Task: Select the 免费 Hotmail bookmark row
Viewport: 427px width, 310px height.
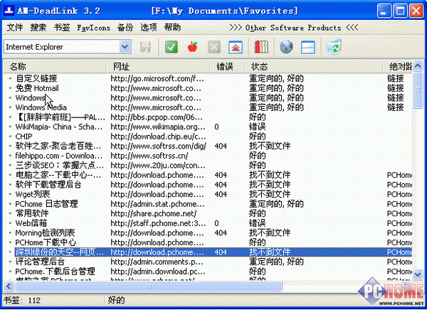Action: [x=208, y=88]
